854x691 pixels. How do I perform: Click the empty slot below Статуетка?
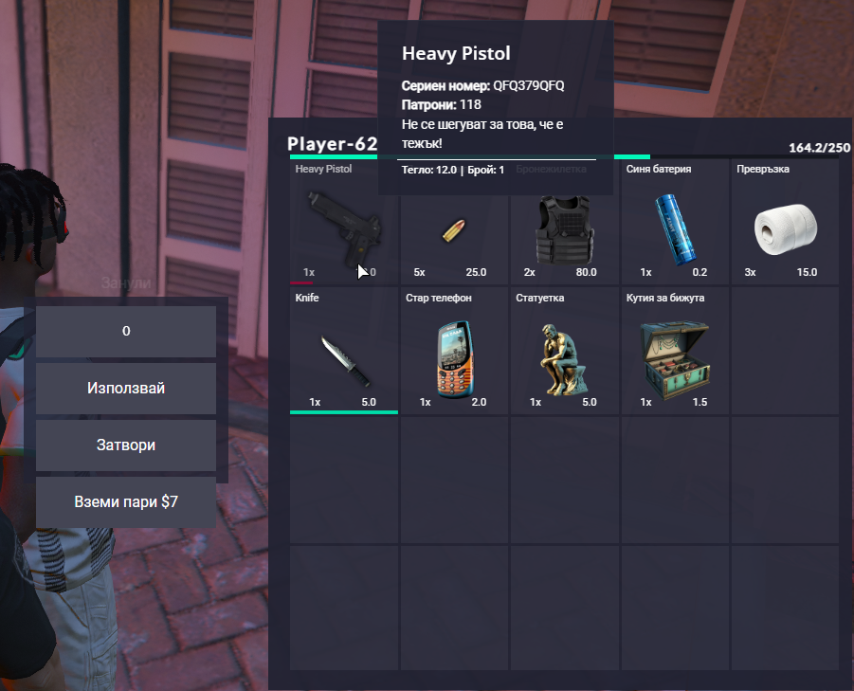click(564, 481)
